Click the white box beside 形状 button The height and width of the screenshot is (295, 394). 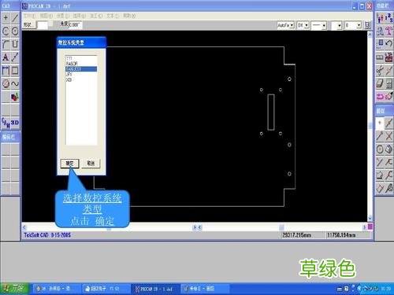pyautogui.click(x=43, y=25)
